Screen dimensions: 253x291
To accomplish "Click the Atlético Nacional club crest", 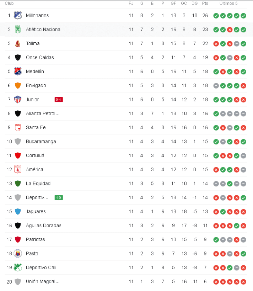I will coord(18,29).
